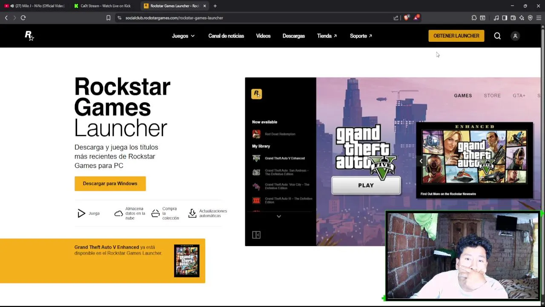Image resolution: width=545 pixels, height=307 pixels.
Task: Click the OBTENER LAUNCHER button
Action: pos(456,36)
